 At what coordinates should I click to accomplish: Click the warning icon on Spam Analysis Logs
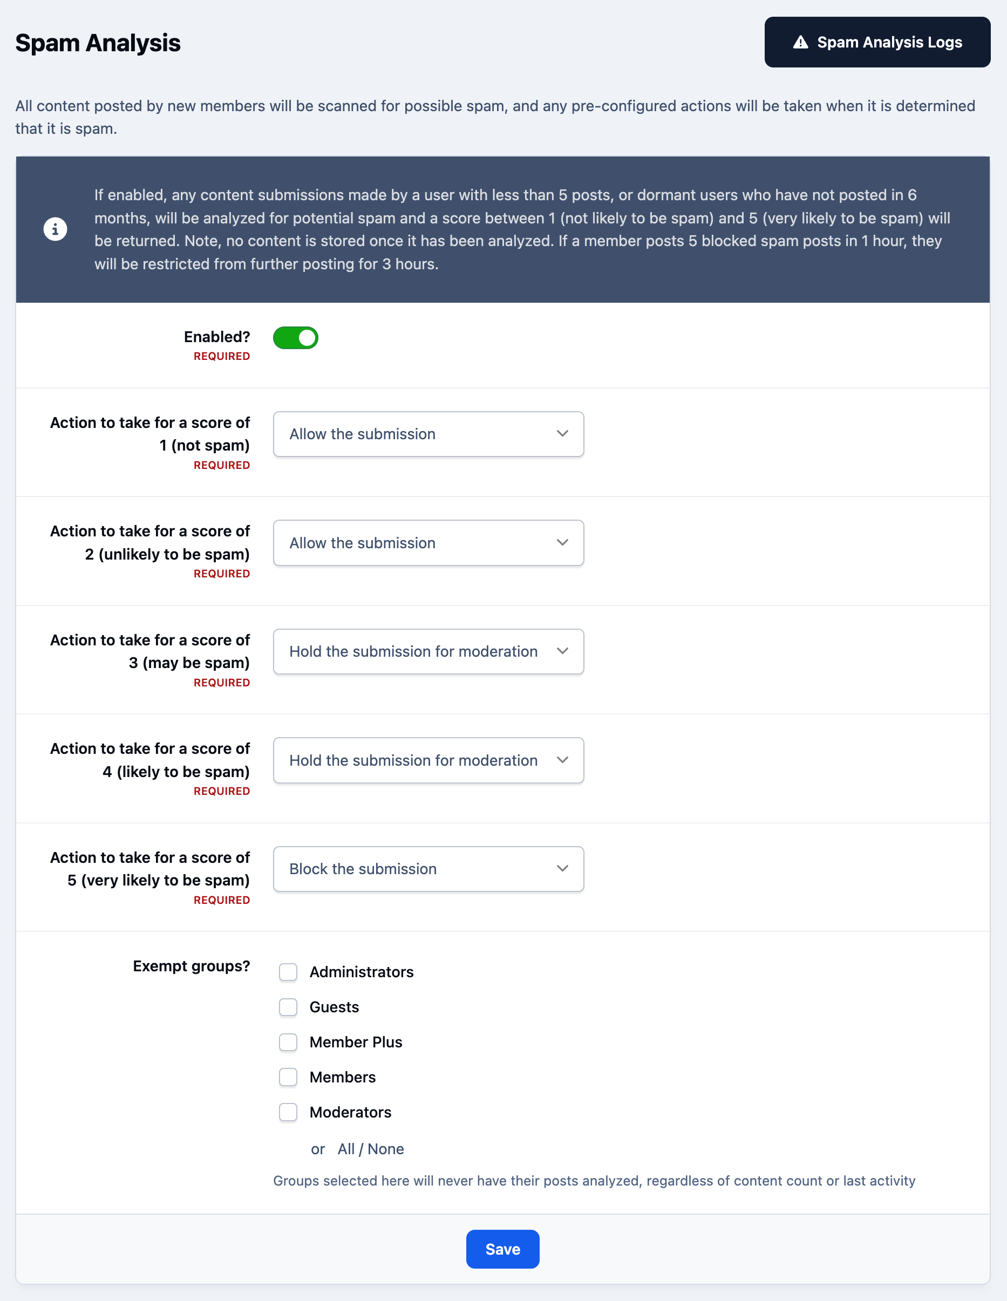click(x=800, y=42)
